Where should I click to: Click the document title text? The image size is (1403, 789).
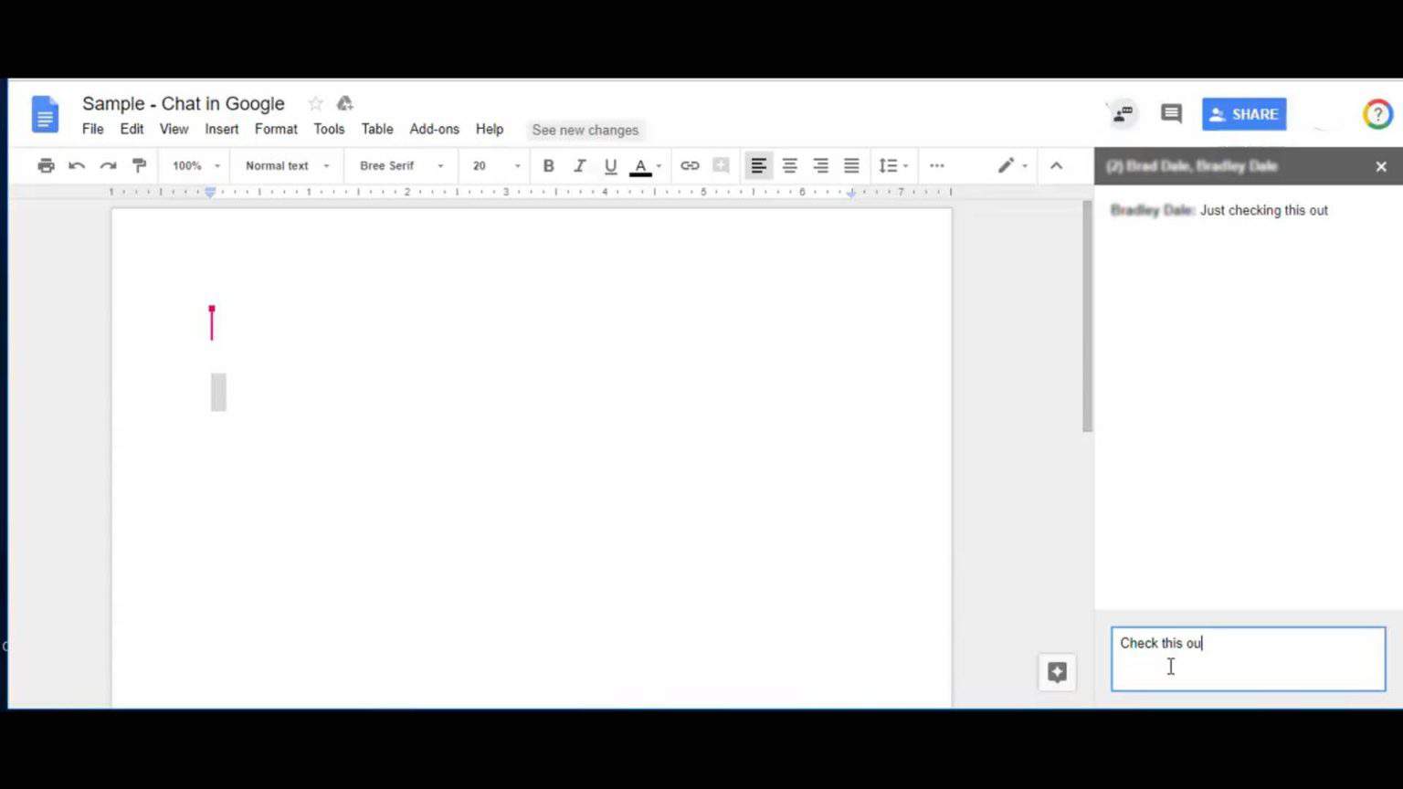[184, 103]
